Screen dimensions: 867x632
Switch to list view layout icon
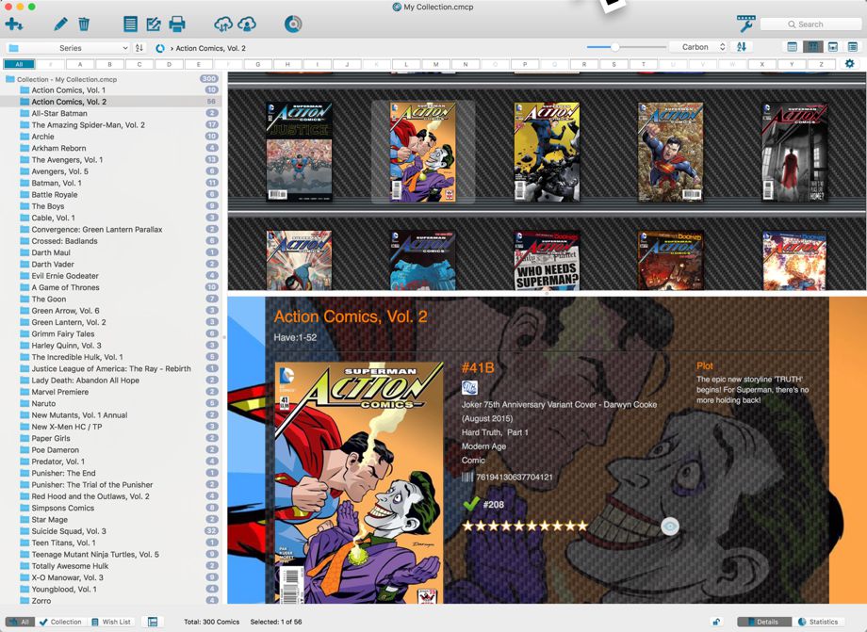(792, 47)
